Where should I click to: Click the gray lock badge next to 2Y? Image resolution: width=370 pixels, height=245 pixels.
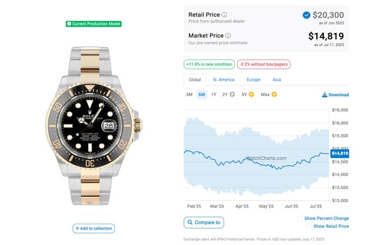tap(232, 94)
